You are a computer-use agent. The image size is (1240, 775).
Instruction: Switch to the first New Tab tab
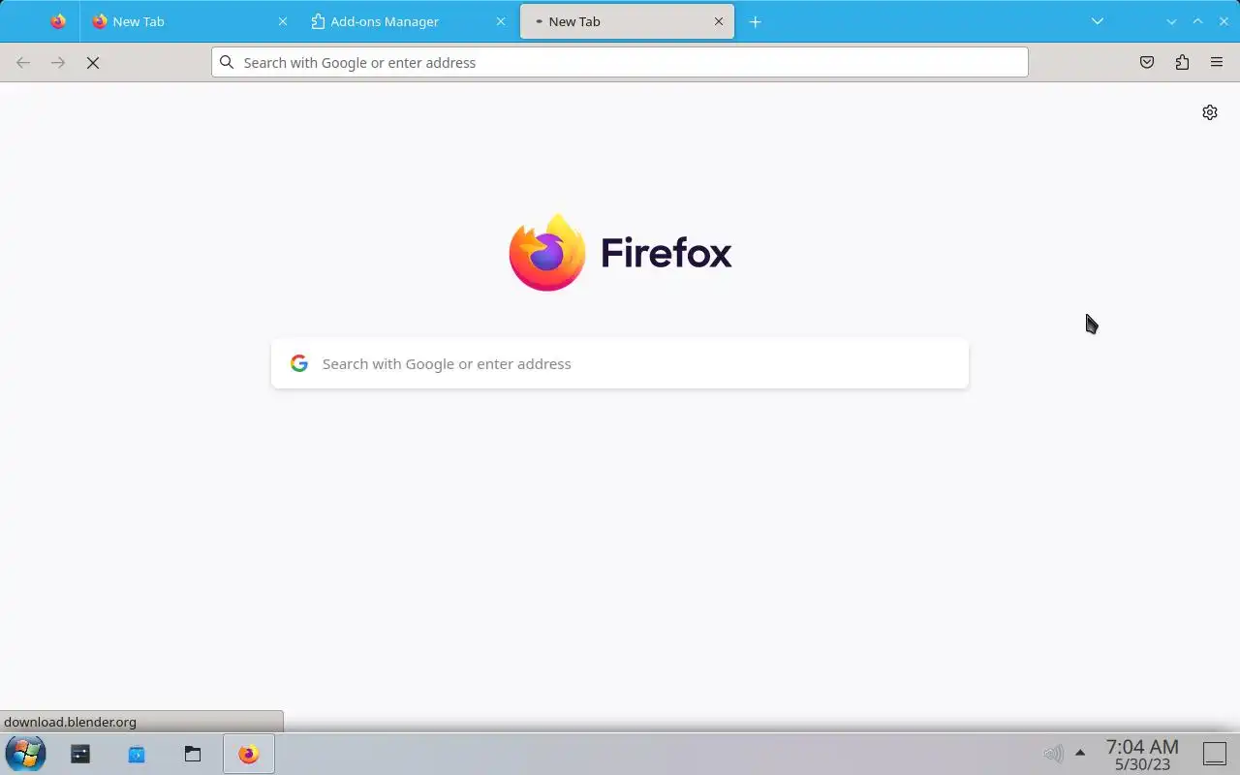(190, 21)
